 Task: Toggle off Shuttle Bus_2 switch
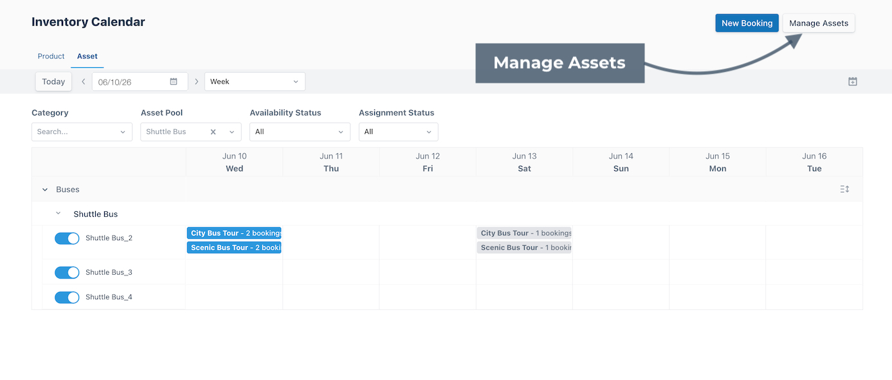coord(67,238)
